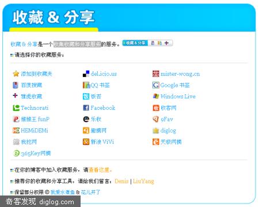
Task: Click the 趣摘网 orange icon
Action: pos(86,131)
